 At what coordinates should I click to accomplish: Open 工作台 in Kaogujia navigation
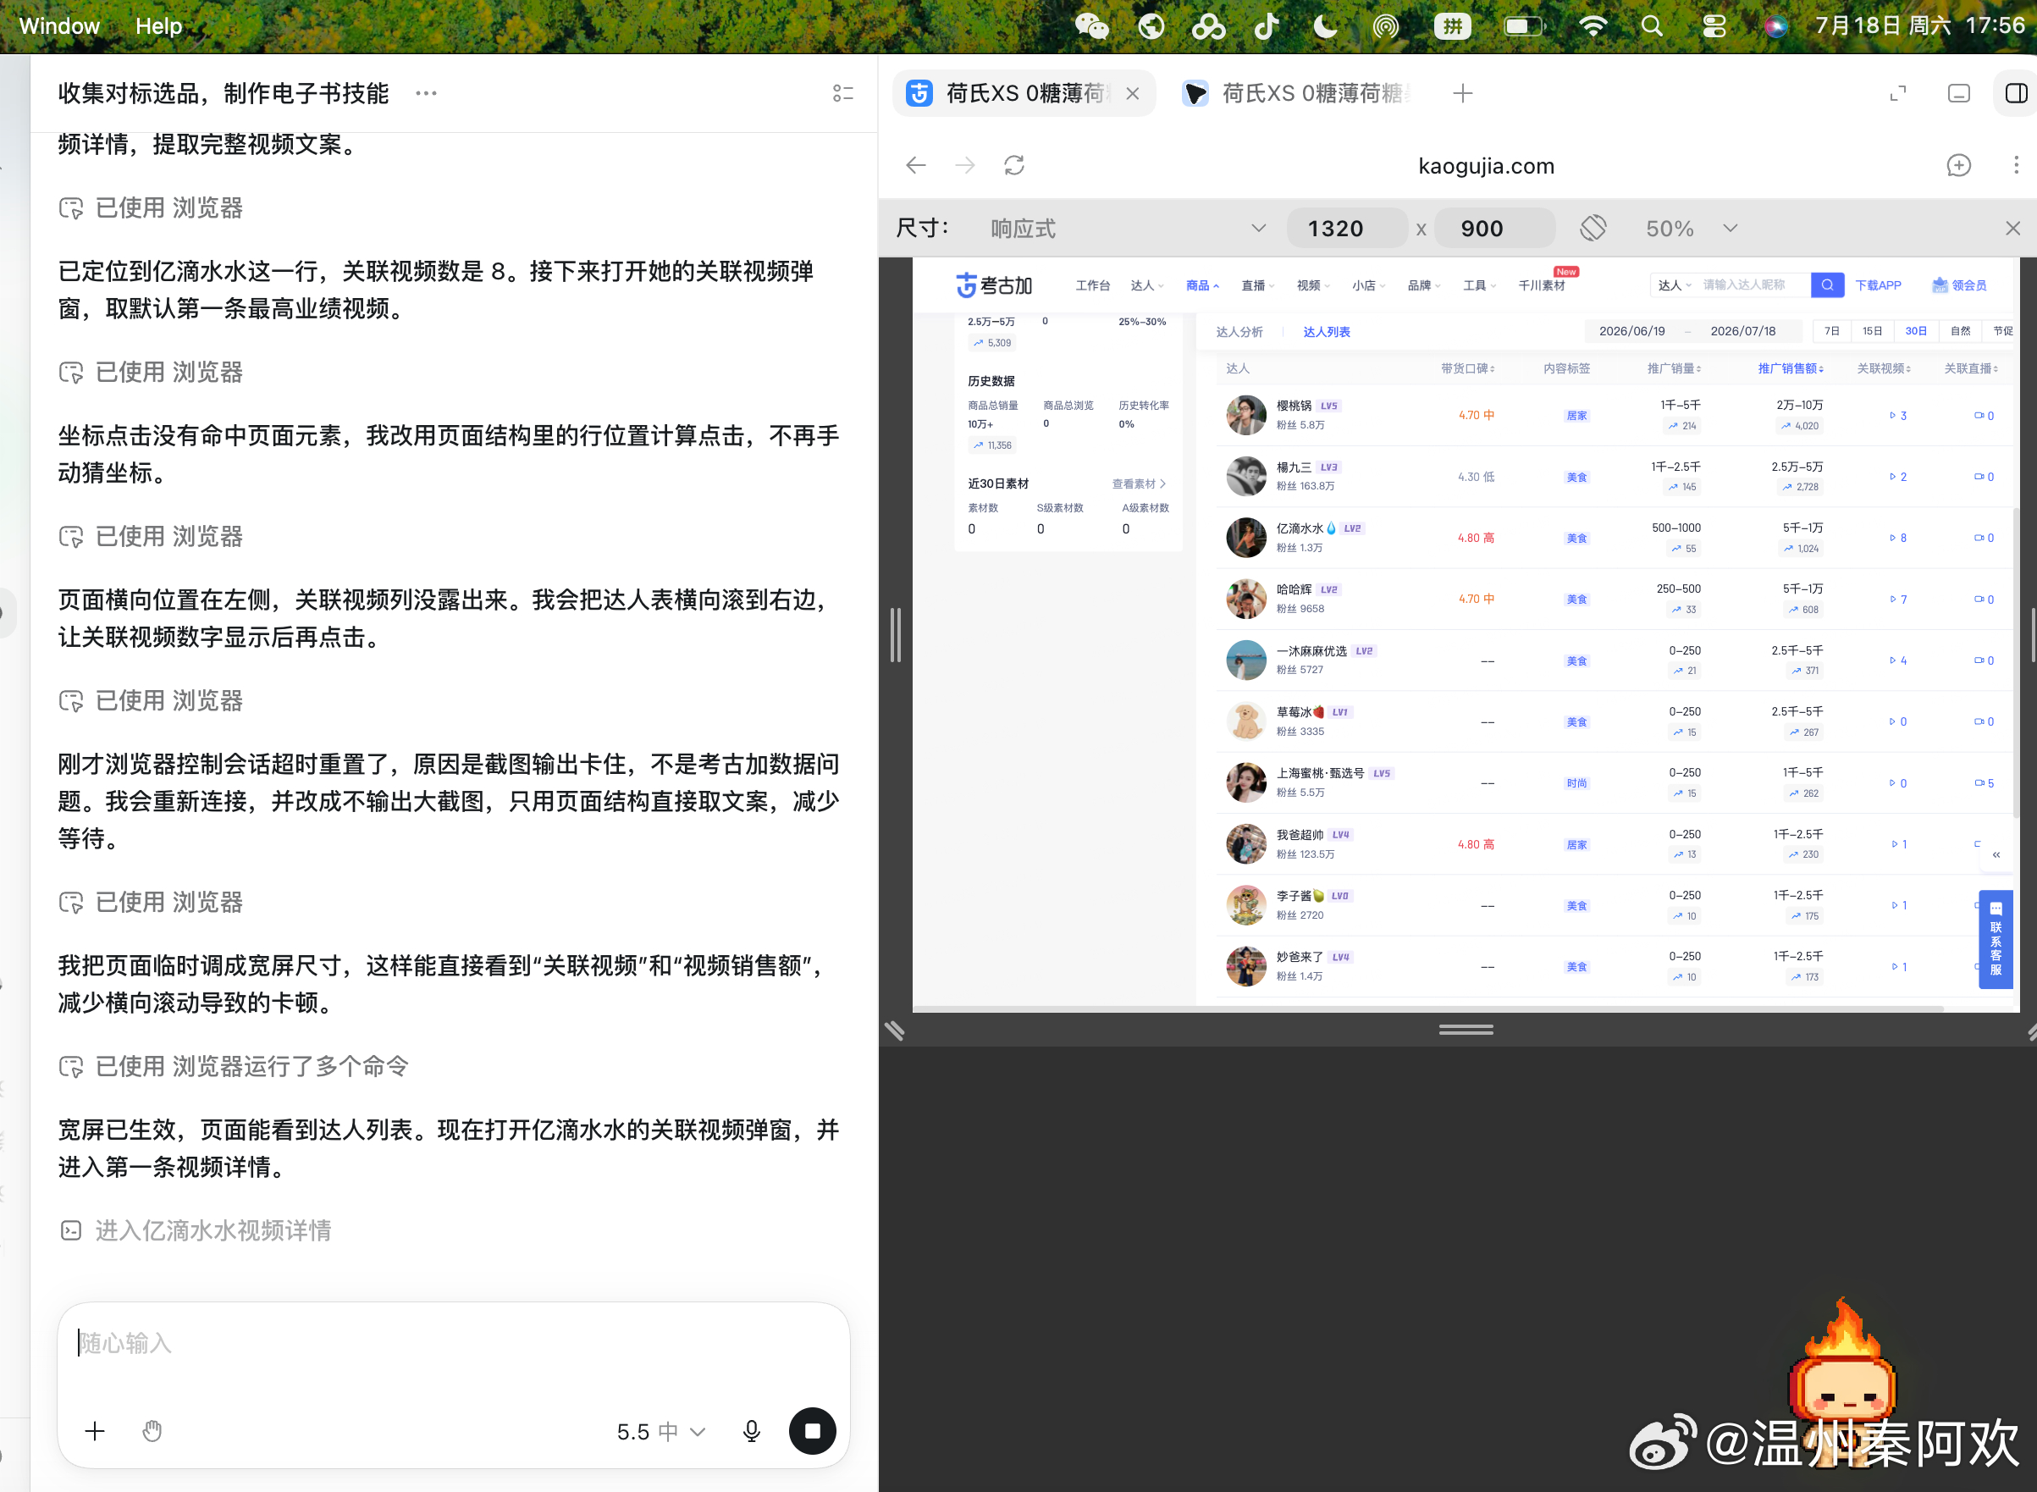coord(1092,285)
